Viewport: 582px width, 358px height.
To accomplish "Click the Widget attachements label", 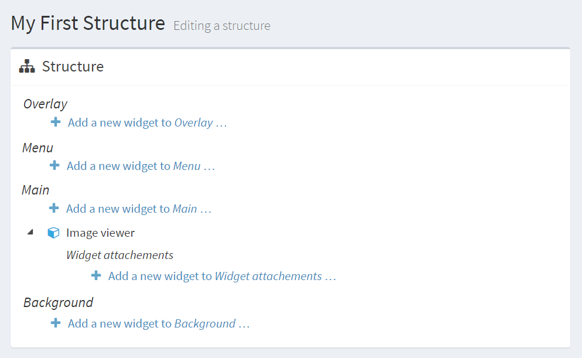I will pos(119,255).
